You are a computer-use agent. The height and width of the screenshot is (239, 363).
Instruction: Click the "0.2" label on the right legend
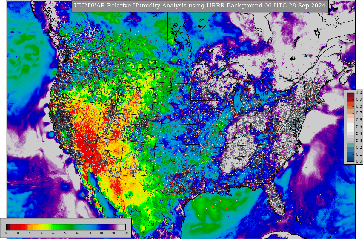tap(359, 147)
